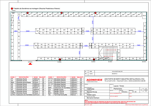Image resolution: width=151 pixels, height=106 pixels.
Task: Click the red NOTA disclaimer text at the bottom
Action: coord(110,102)
